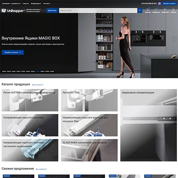Click the search magnifier button

(140, 10)
